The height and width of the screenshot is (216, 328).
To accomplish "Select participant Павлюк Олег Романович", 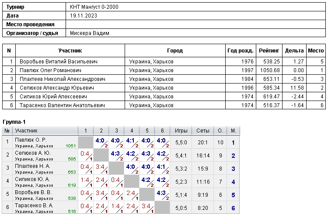I will 50,70.
